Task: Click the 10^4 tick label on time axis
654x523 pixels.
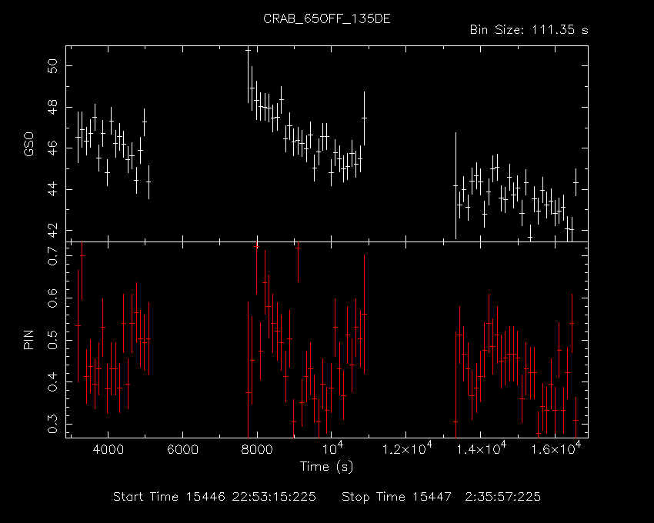Action: tap(332, 448)
